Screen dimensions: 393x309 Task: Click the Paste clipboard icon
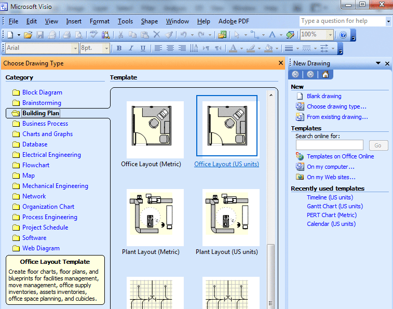pos(145,35)
